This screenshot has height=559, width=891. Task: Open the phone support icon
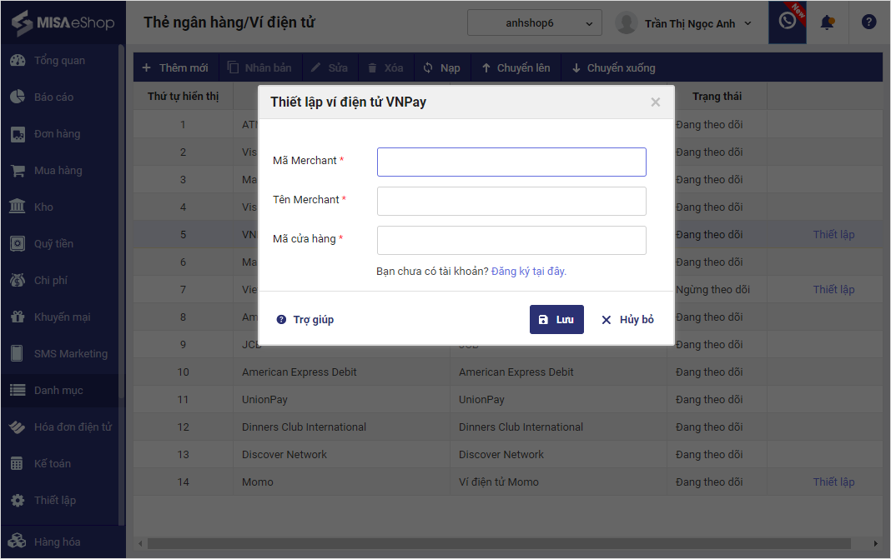tap(787, 22)
